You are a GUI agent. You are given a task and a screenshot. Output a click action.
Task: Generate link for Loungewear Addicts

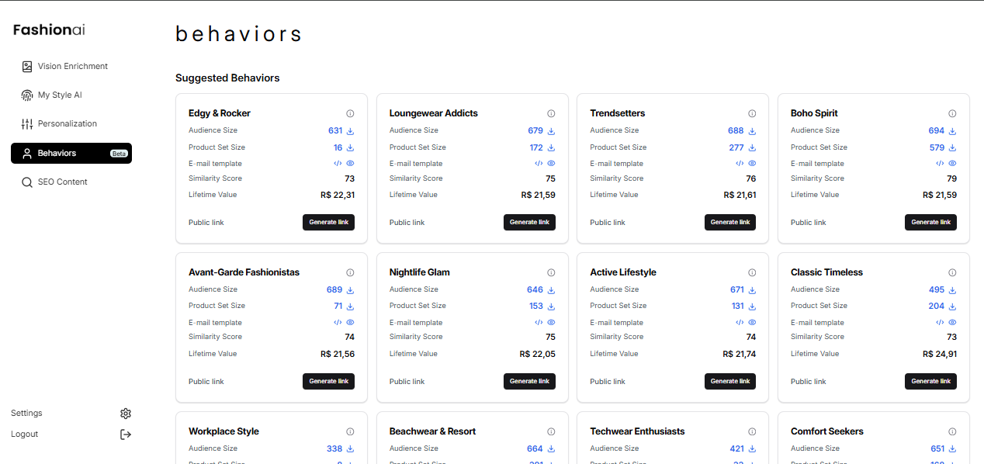click(529, 223)
